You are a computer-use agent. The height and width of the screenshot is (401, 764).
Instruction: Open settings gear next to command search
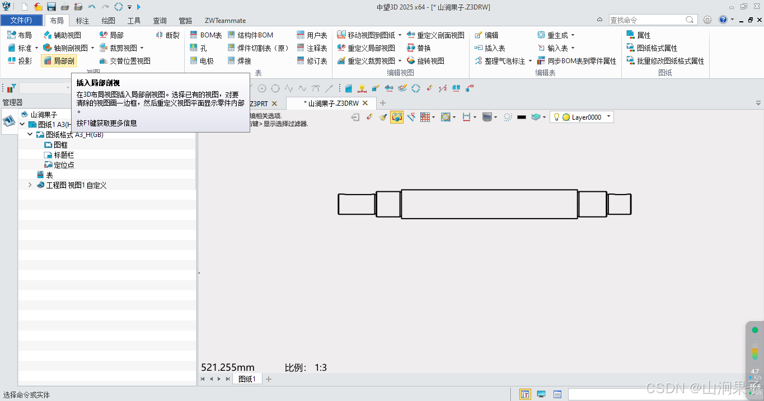707,20
